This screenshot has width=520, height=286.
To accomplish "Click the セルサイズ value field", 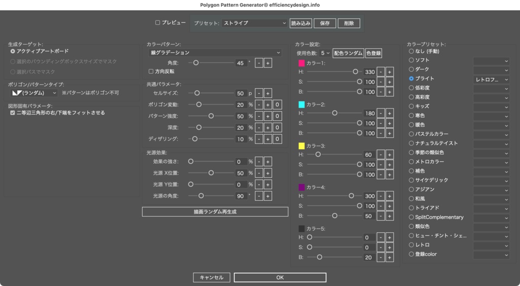I will click(241, 93).
